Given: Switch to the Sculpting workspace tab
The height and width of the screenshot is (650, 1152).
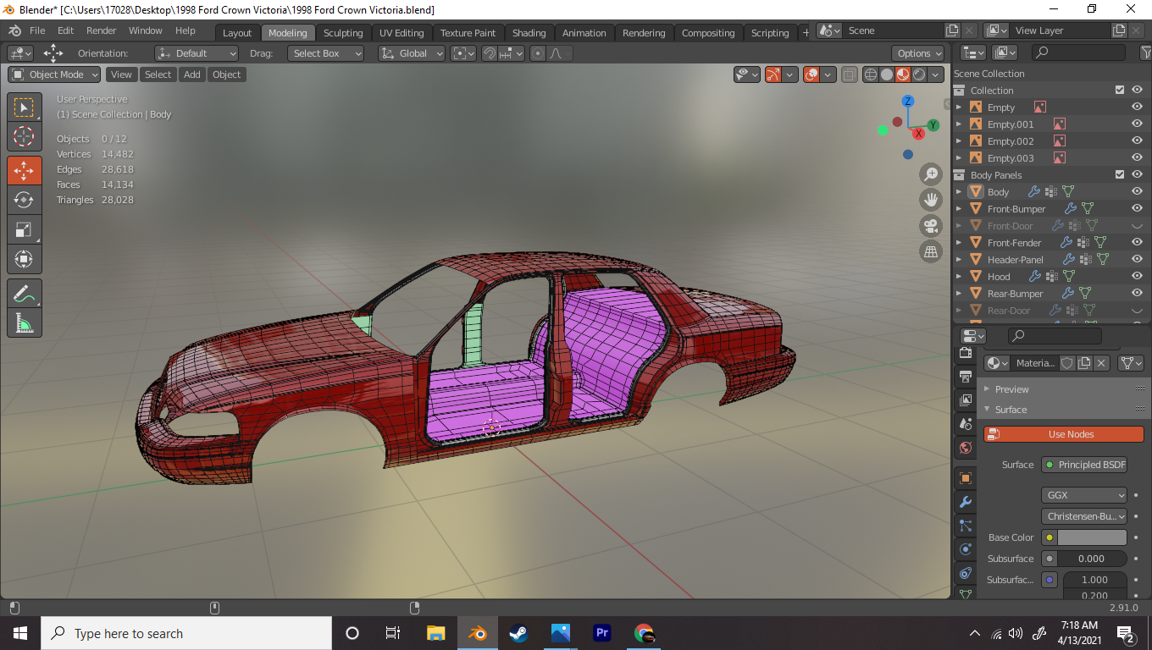Looking at the screenshot, I should point(343,33).
